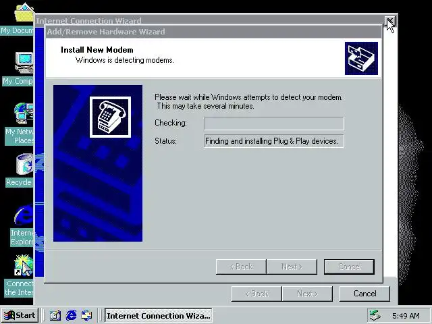Select the My Network Places desktop icon
Screen dimensions: 432x324
(24, 113)
